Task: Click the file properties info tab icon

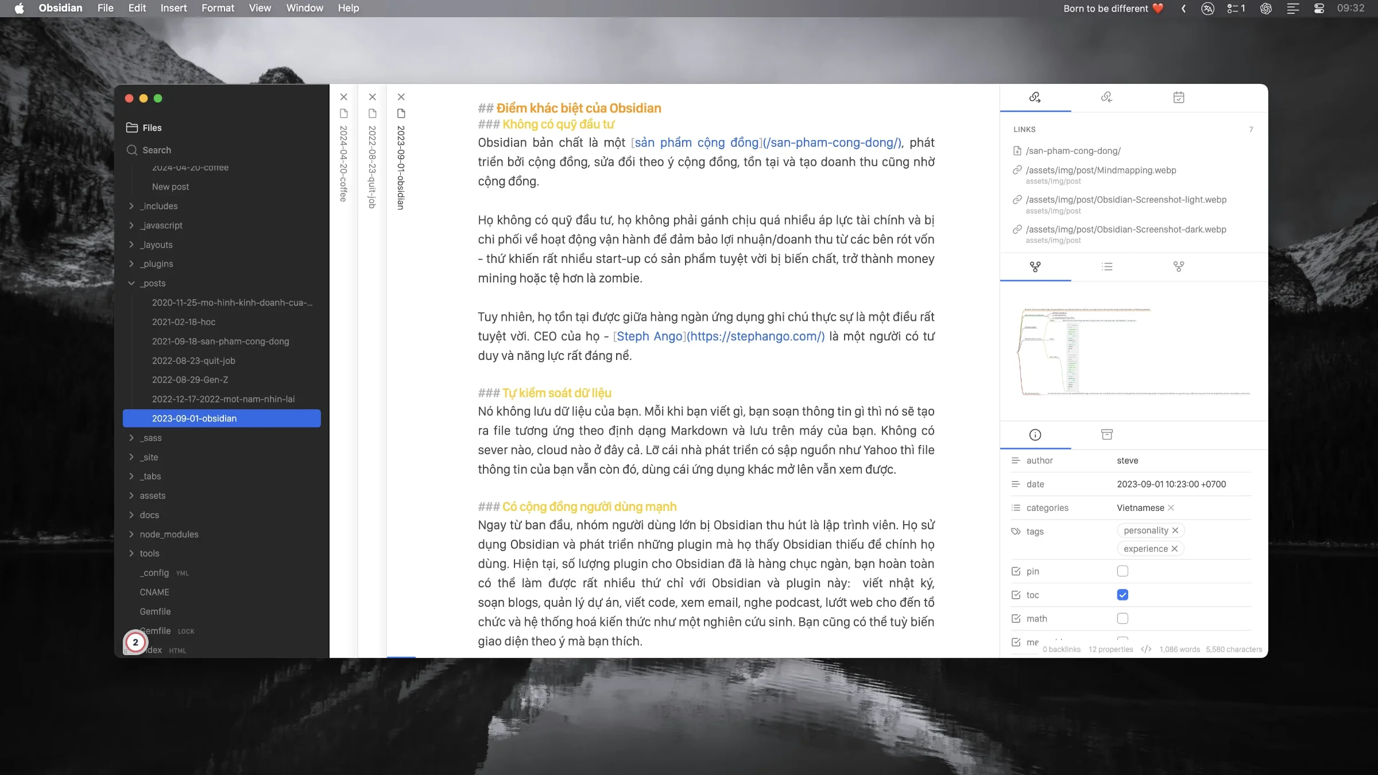Action: click(x=1035, y=435)
